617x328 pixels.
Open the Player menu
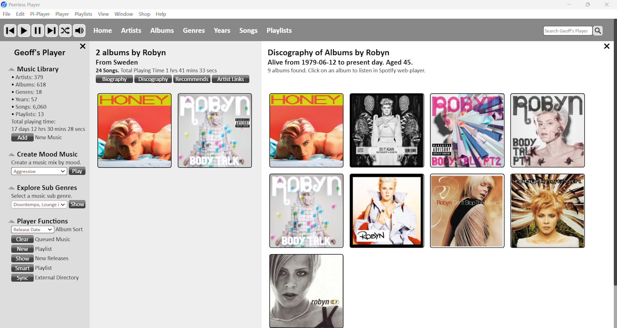tap(62, 14)
